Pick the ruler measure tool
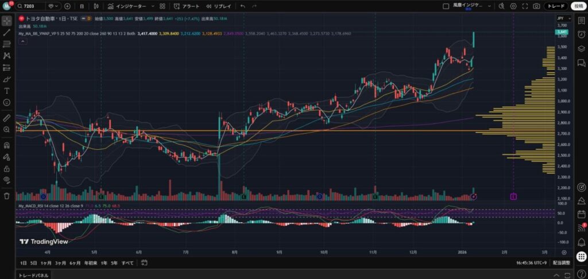The width and height of the screenshot is (588, 279). tap(7, 117)
